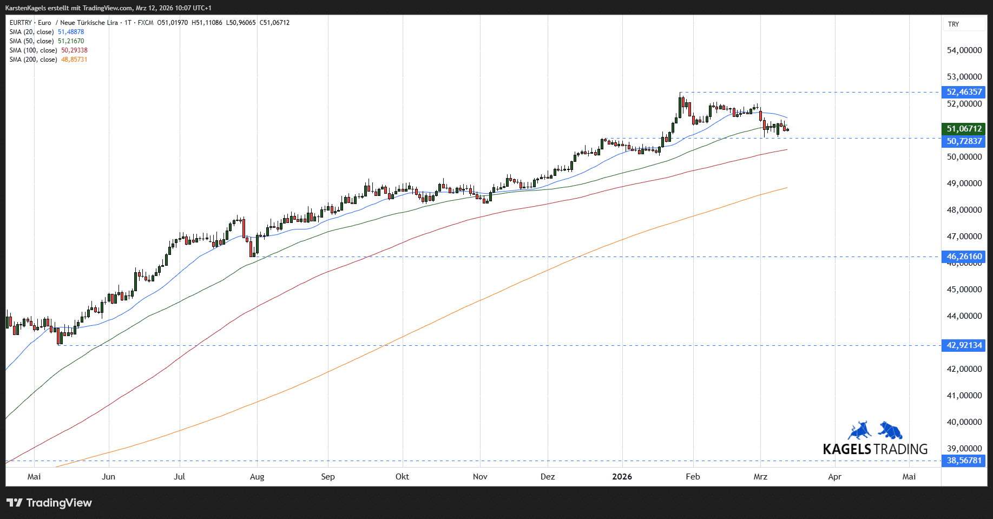Click the 50,72837 support level label
The image size is (993, 519).
[x=964, y=141]
